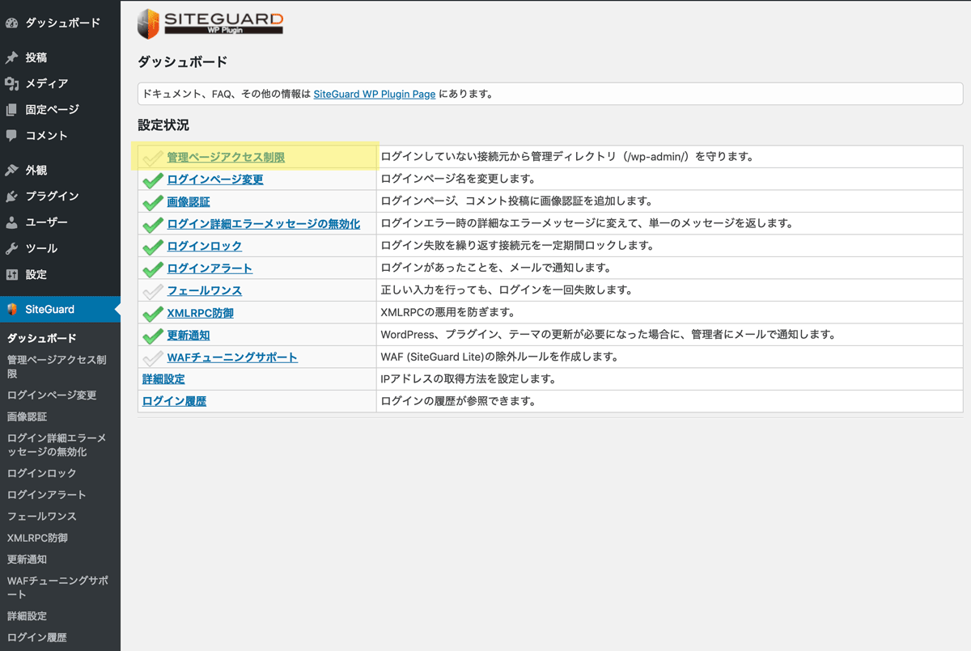
Task: Open 画像認証 in the sidebar submenu
Action: point(27,416)
